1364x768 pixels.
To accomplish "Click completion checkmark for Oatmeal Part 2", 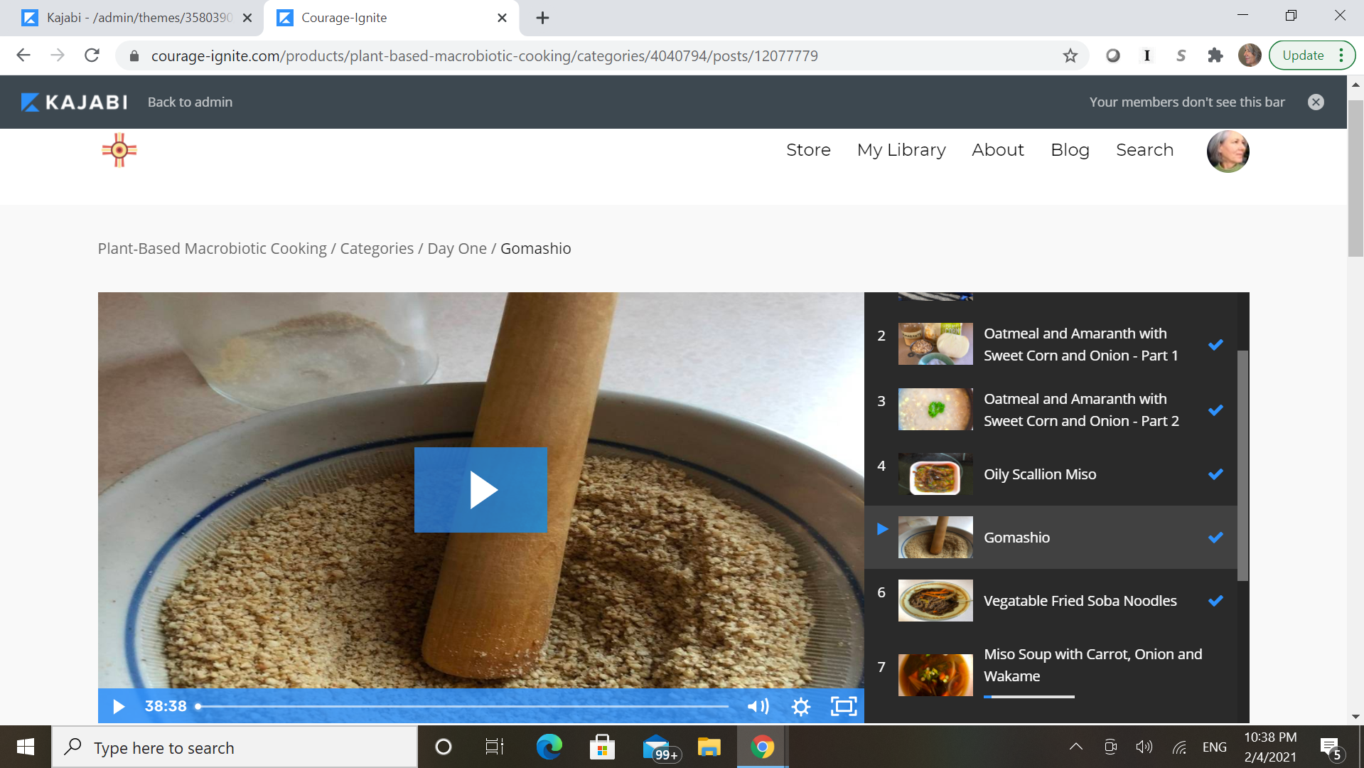I will (1215, 410).
